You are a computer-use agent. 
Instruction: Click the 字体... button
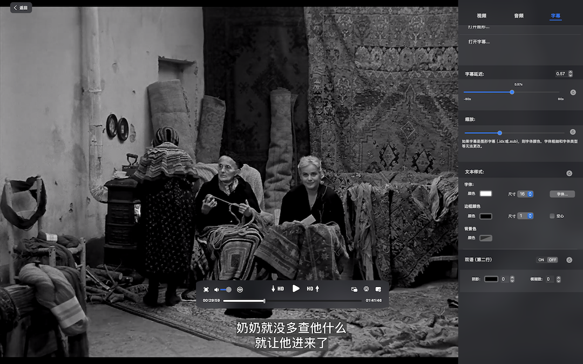tap(562, 194)
